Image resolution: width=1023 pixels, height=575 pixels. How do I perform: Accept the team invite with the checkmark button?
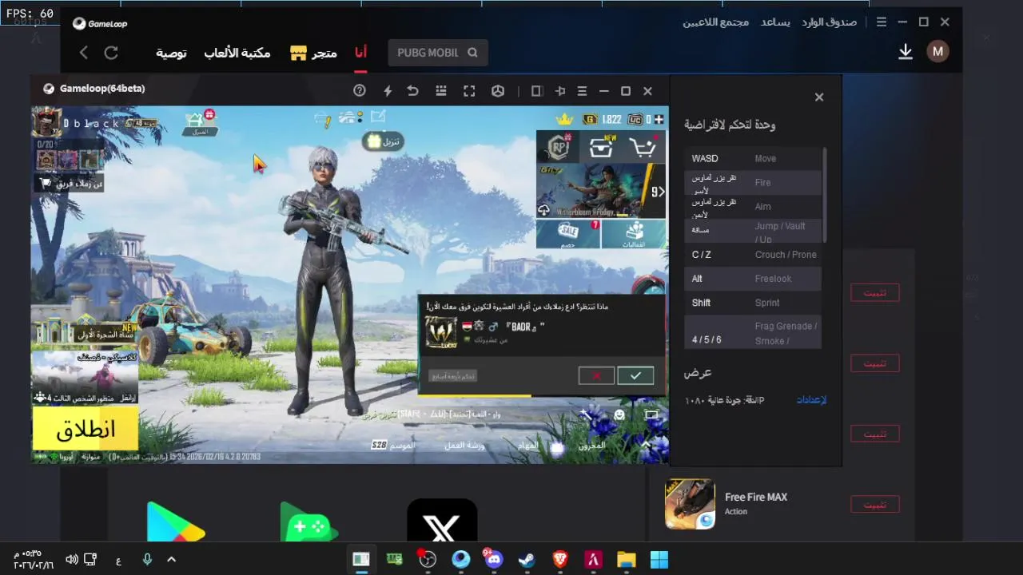[635, 375]
